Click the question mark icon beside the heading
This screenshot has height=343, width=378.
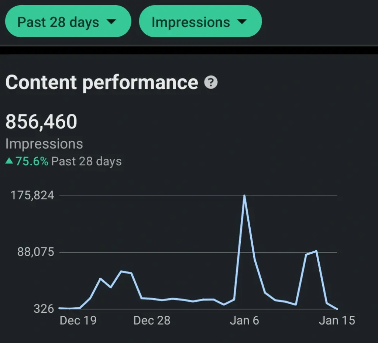[x=210, y=83]
